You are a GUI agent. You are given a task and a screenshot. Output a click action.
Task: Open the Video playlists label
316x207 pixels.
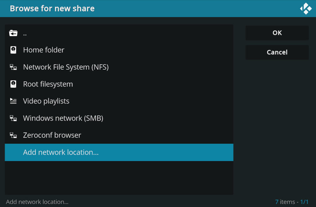(46, 101)
